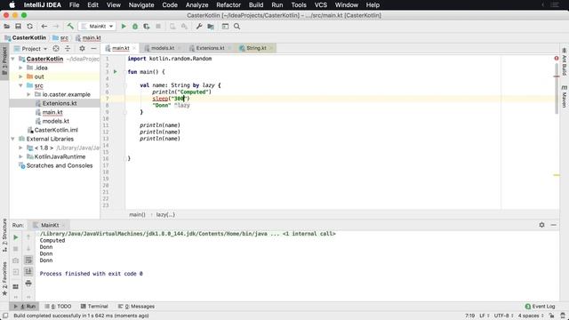Image resolution: width=569 pixels, height=320 pixels.
Task: Open Project Structure toolbar icon
Action: click(211, 27)
